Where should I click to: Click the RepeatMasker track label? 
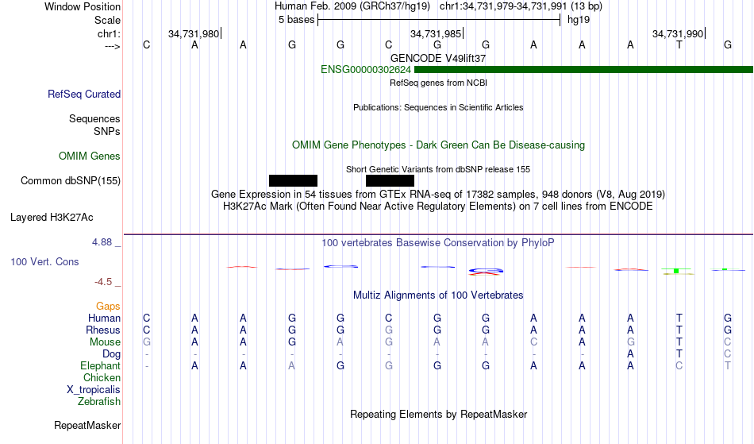(87, 426)
